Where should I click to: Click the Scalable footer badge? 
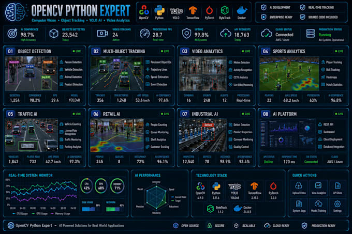pos(244,226)
